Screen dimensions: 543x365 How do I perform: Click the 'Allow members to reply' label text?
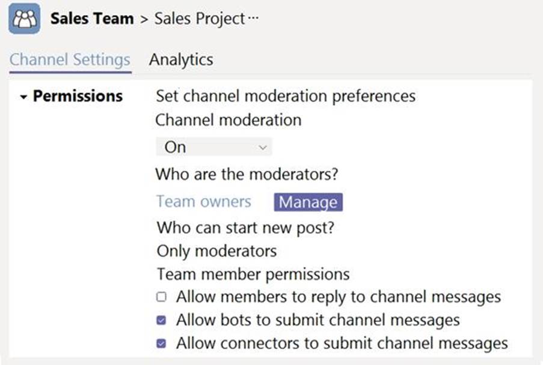[338, 297]
